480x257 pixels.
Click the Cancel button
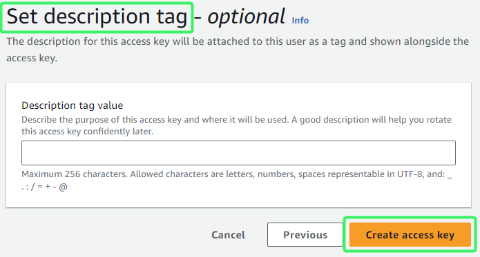tap(228, 235)
